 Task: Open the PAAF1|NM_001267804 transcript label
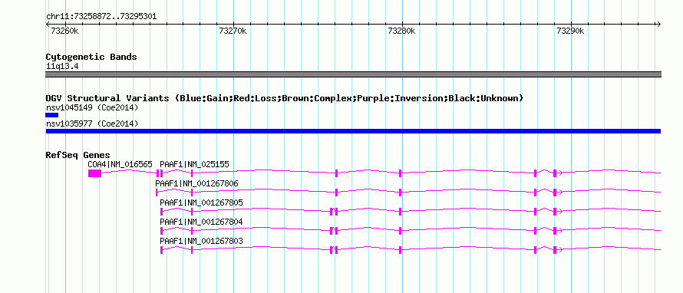point(201,222)
